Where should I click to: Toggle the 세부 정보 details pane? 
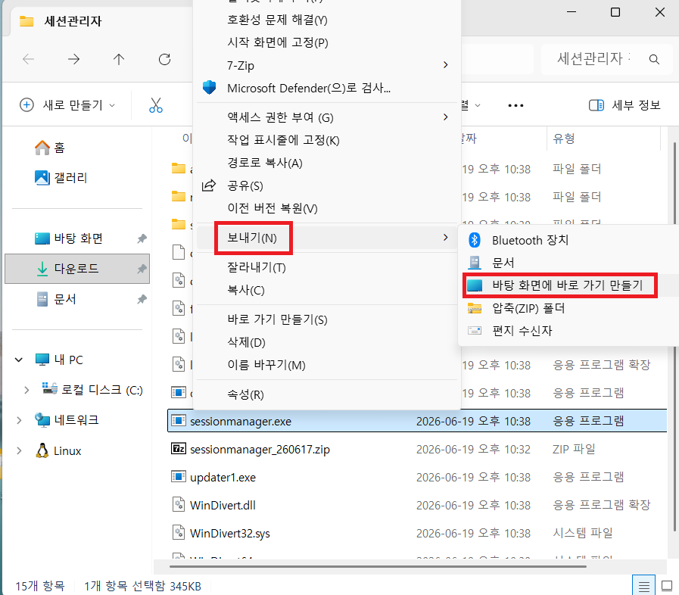[624, 105]
